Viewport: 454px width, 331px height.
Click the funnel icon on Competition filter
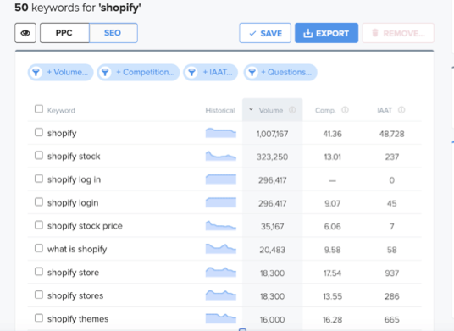pos(105,72)
